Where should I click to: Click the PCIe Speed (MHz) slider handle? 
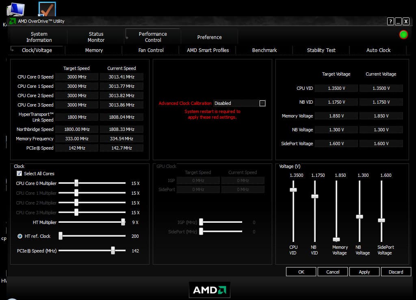tap(113, 250)
